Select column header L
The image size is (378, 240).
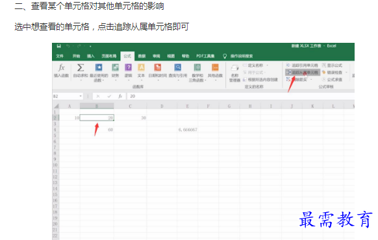[x=333, y=106]
